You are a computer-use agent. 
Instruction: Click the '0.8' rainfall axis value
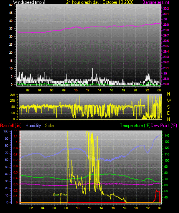coord(16,154)
